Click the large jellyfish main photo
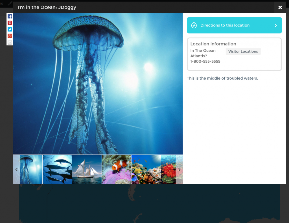The height and width of the screenshot is (223, 289). click(98, 84)
